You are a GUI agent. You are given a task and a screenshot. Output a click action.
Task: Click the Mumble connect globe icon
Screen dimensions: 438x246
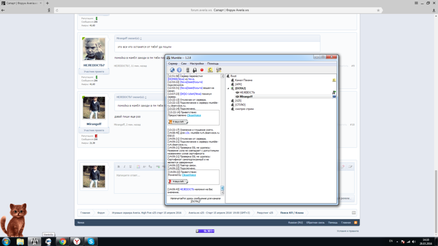(172, 70)
